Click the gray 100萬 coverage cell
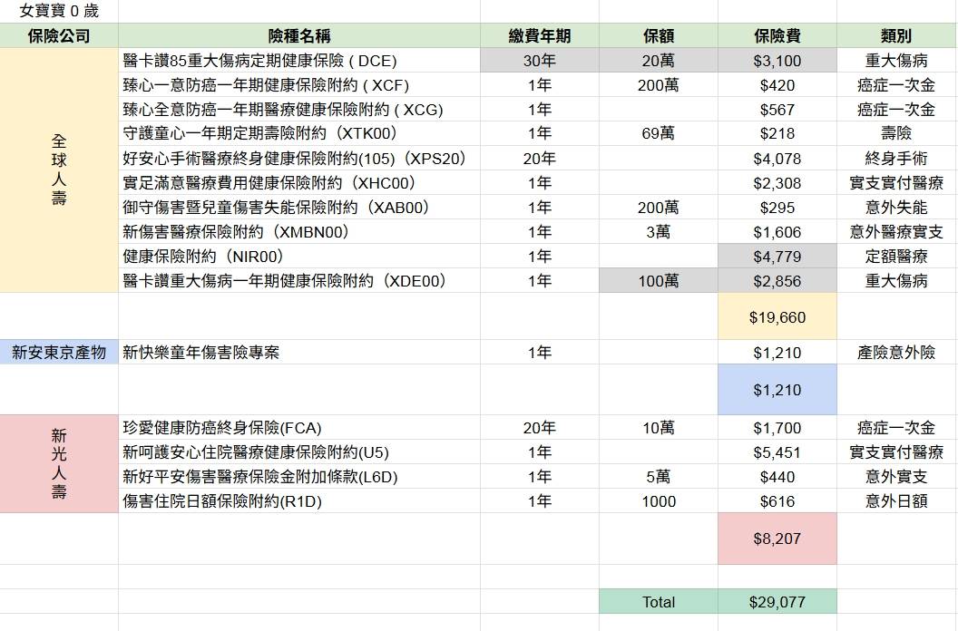This screenshot has width=958, height=631. coord(658,281)
